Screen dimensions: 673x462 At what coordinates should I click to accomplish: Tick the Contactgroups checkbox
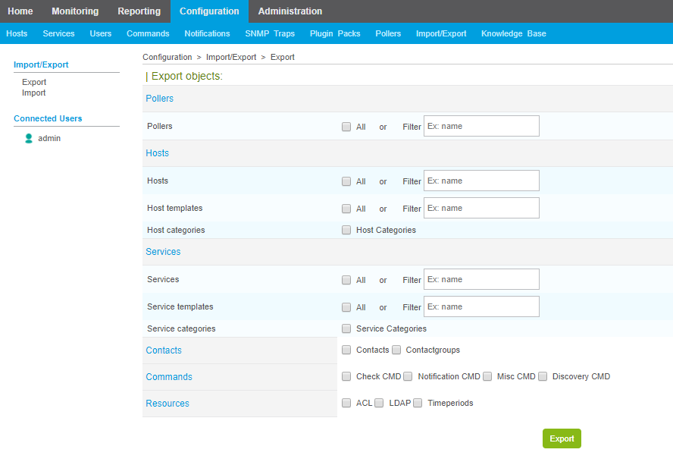(x=396, y=350)
